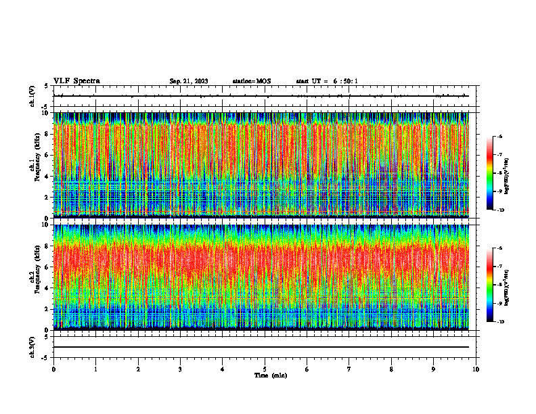Click the "5" tick on ch.1(V) axis
Image resolution: width=536 pixels, height=414 pixels.
tap(47, 86)
